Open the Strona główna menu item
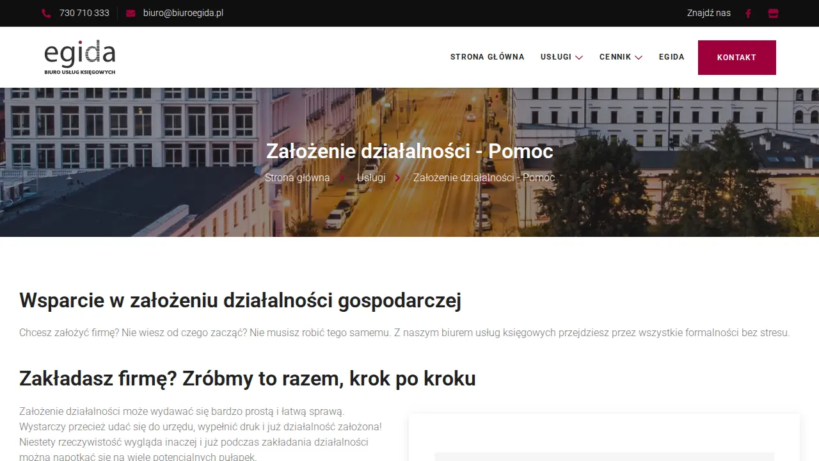The height and width of the screenshot is (461, 819). pos(488,57)
